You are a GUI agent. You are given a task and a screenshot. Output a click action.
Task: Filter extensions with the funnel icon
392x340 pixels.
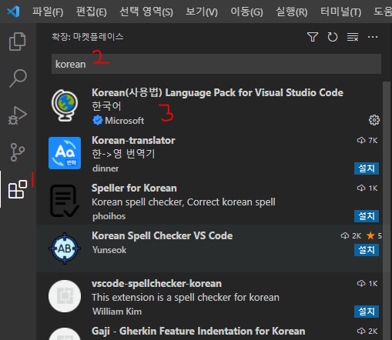(313, 37)
